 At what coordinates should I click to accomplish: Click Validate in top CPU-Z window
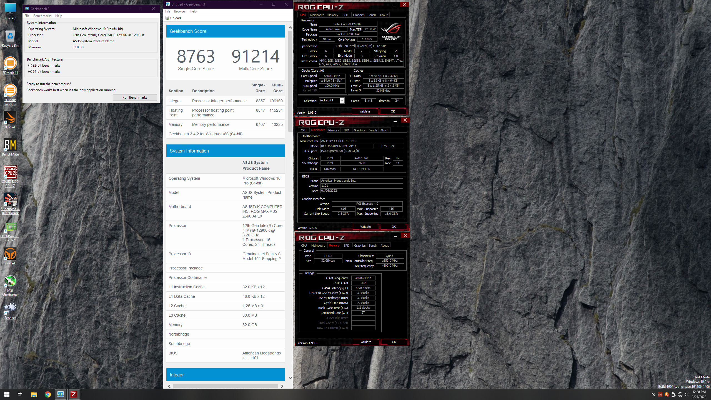point(365,111)
